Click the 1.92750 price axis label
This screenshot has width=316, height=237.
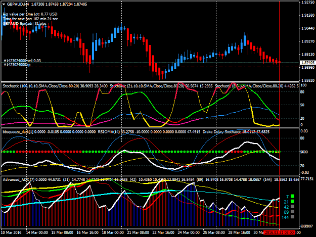click(308, 2)
